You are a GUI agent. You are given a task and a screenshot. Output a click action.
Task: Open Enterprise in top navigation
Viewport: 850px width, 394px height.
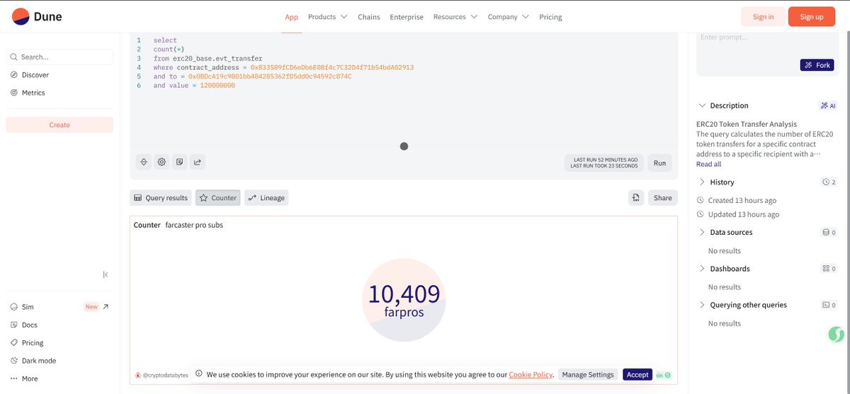point(407,17)
